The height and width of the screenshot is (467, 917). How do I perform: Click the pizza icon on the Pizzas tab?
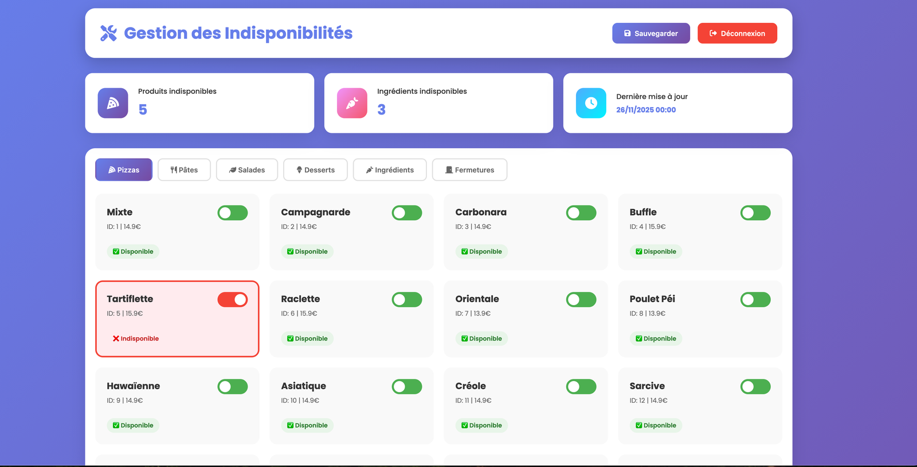(x=111, y=169)
